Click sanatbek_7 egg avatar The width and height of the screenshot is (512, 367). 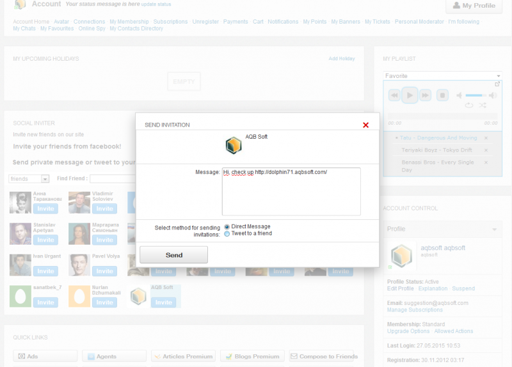[x=20, y=297]
